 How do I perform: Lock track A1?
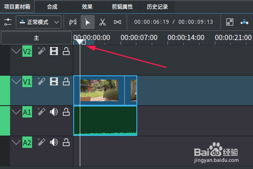coord(66,112)
